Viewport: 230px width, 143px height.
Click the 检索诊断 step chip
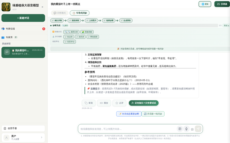tap(108, 20)
